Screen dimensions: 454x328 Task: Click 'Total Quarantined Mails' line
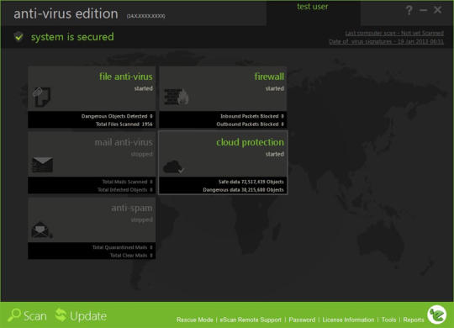pos(123,247)
